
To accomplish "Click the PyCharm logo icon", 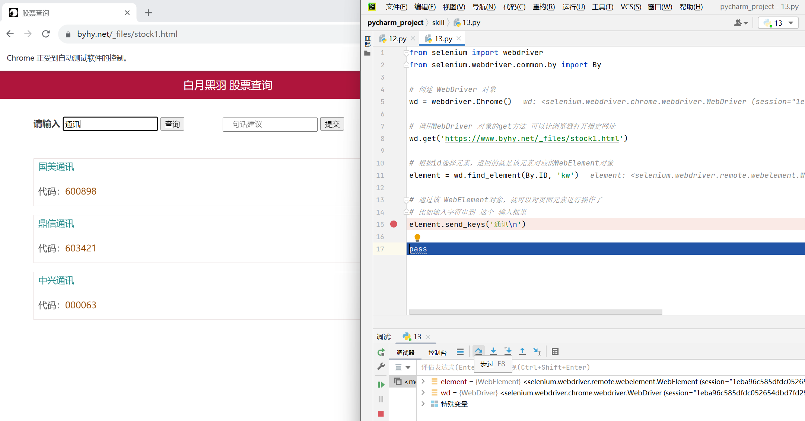I will click(x=372, y=7).
